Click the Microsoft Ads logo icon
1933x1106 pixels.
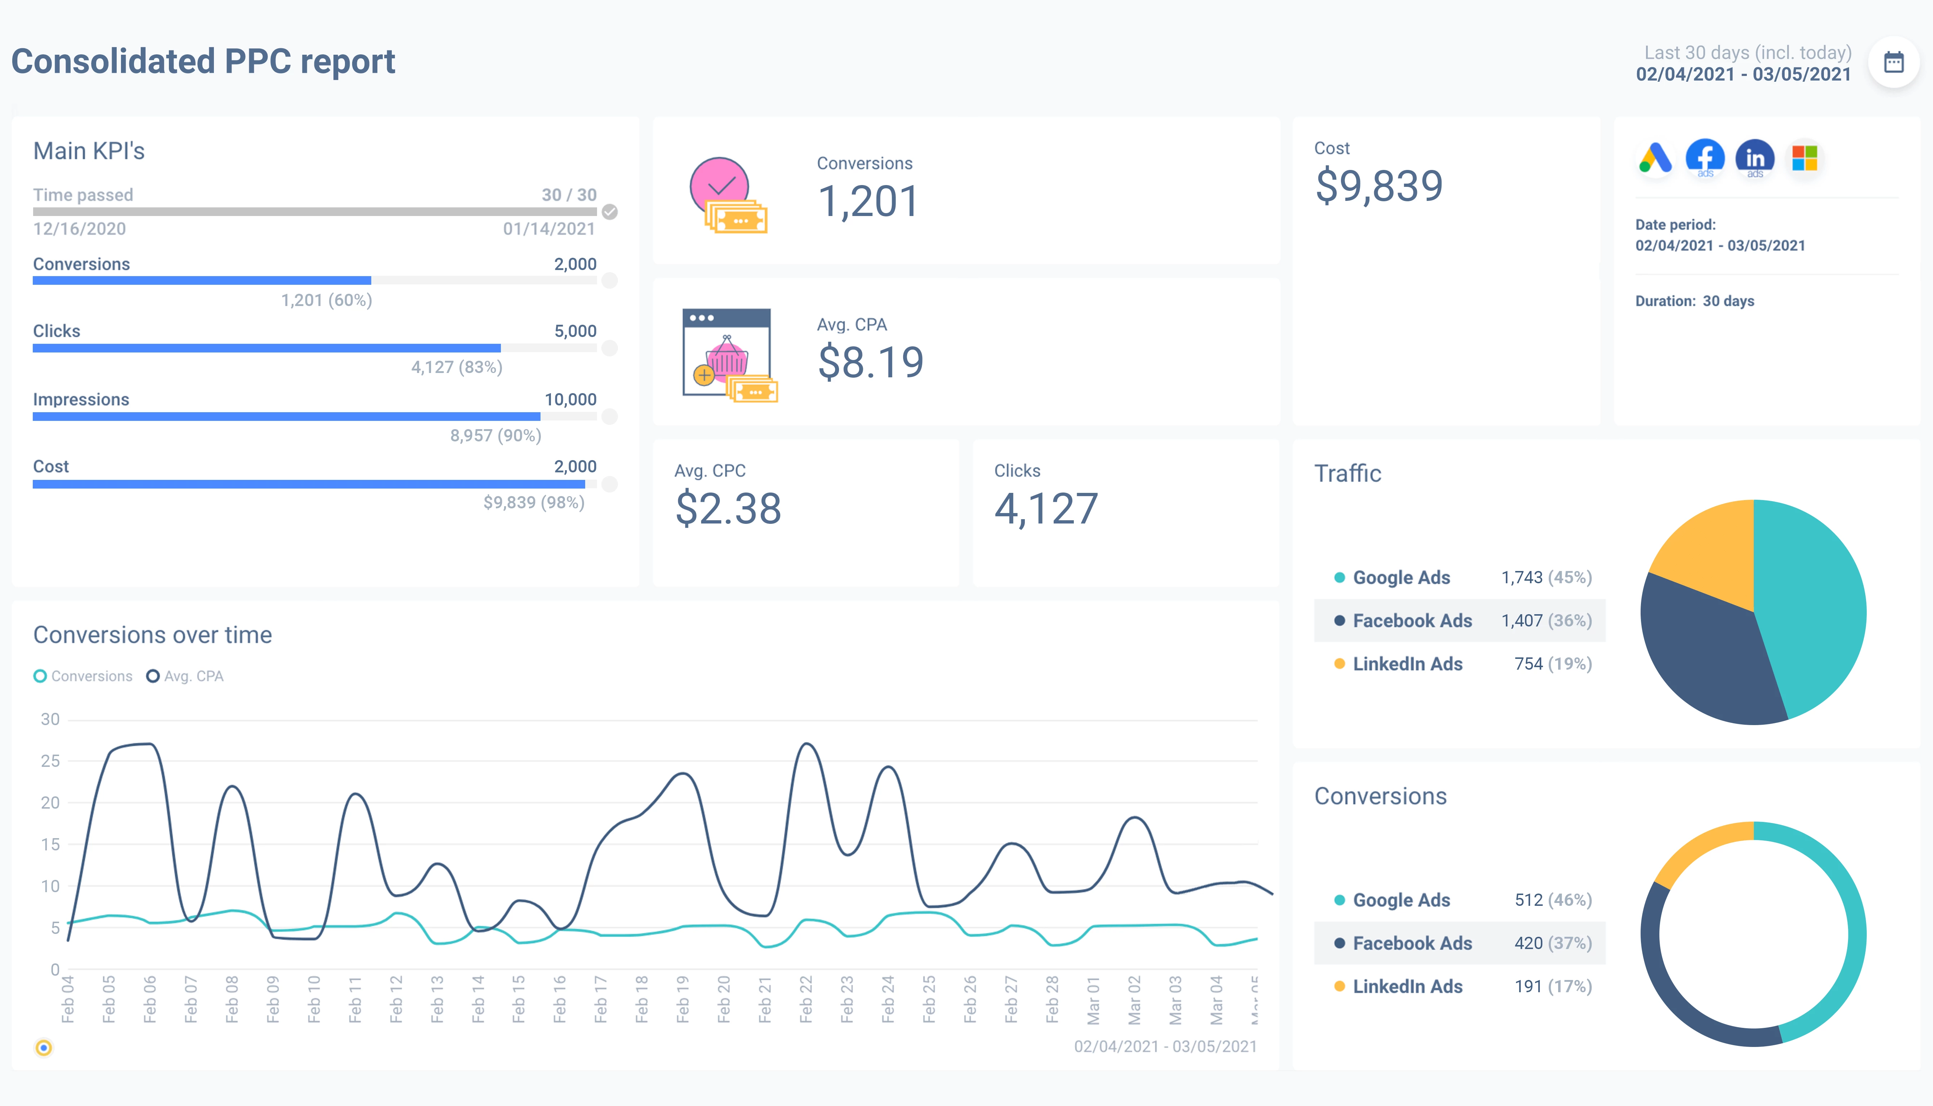(x=1805, y=159)
